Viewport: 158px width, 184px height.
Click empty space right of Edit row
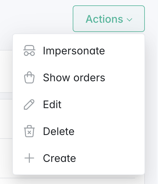coord(103,104)
